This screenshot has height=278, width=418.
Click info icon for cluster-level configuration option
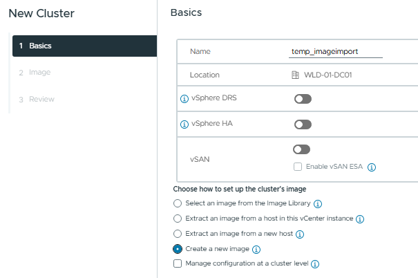(x=315, y=264)
